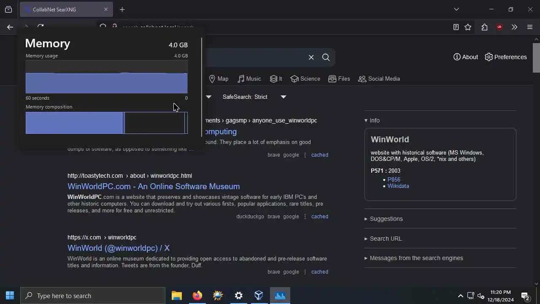Open SearXNG Preferences
Viewport: 540px width, 304px height.
click(506, 57)
